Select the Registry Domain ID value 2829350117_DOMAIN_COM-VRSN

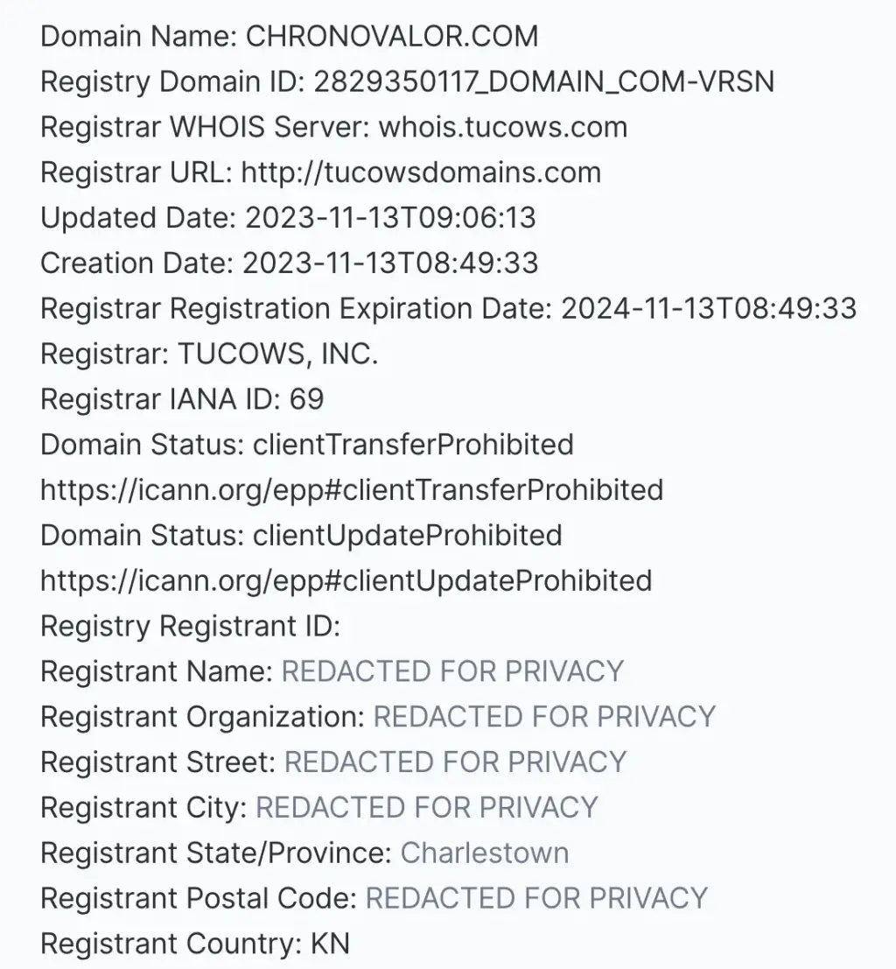click(x=543, y=82)
